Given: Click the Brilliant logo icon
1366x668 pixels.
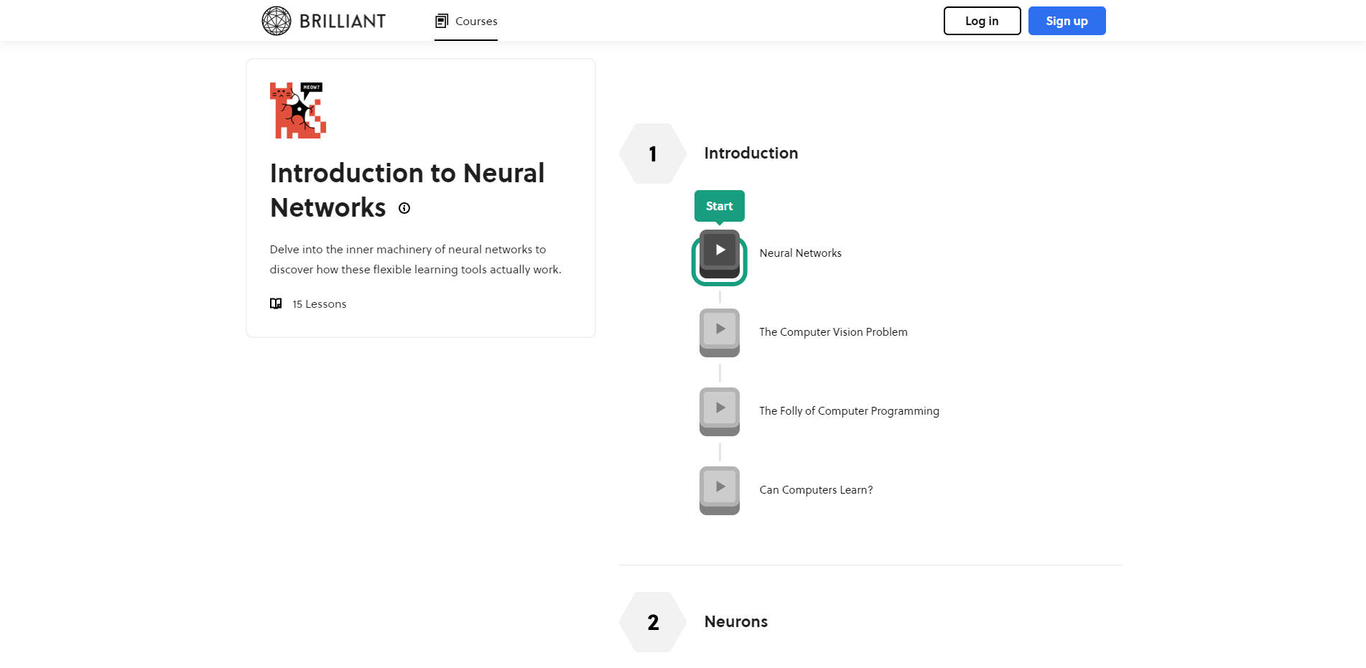Looking at the screenshot, I should pos(277,21).
